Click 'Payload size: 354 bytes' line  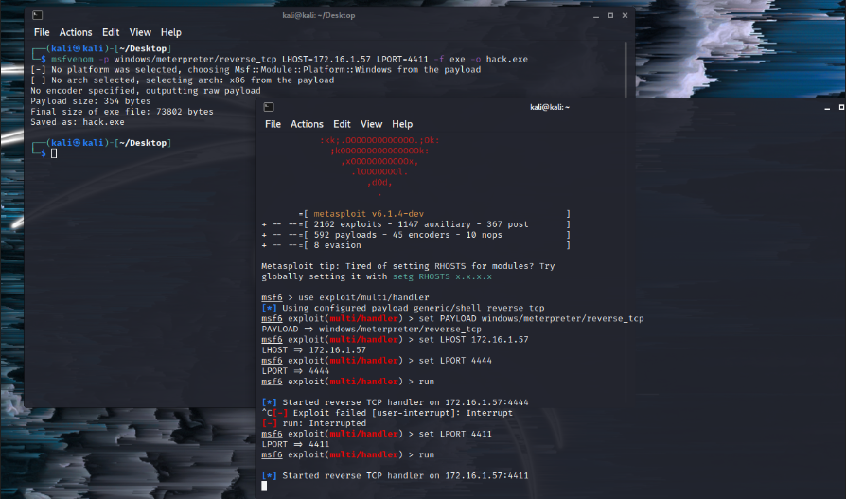[x=91, y=101]
